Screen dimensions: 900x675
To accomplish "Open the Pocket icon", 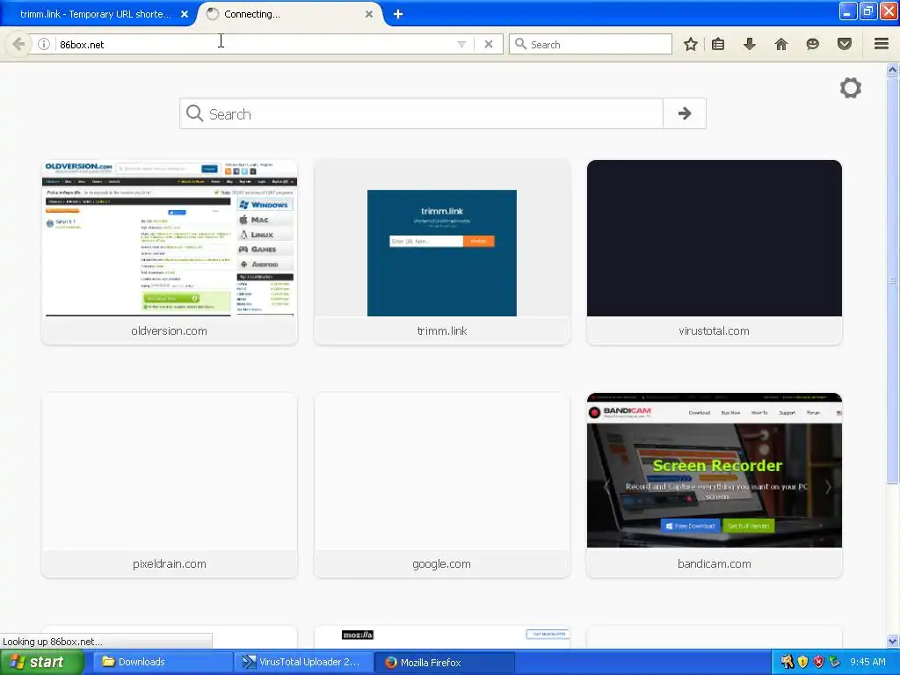I will coord(845,44).
